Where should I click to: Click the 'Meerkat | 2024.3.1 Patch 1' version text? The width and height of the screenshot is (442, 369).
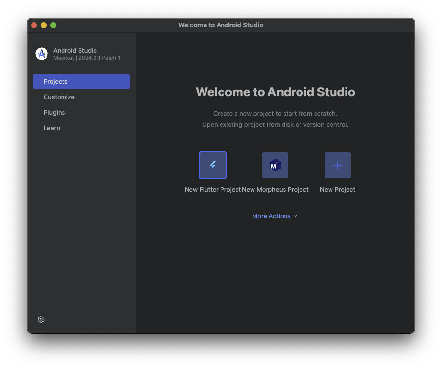click(x=87, y=58)
